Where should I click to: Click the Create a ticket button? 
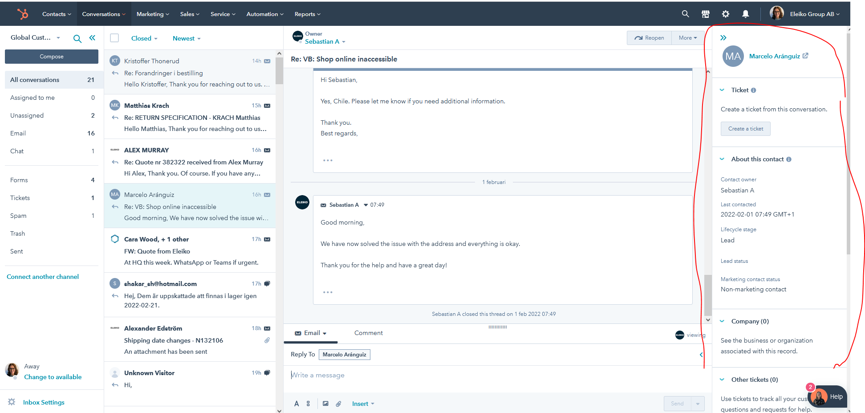pyautogui.click(x=745, y=129)
